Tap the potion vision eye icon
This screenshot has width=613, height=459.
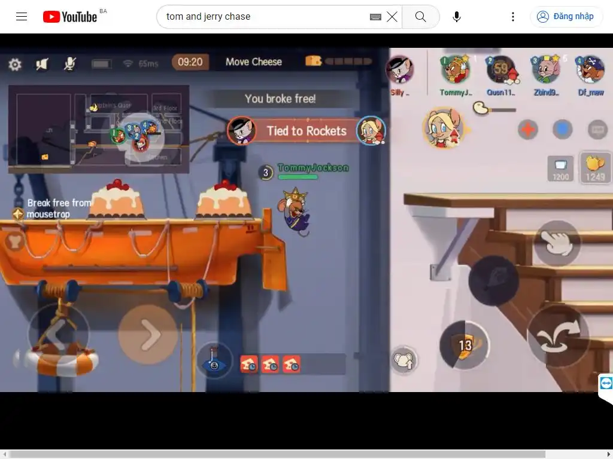(x=214, y=360)
